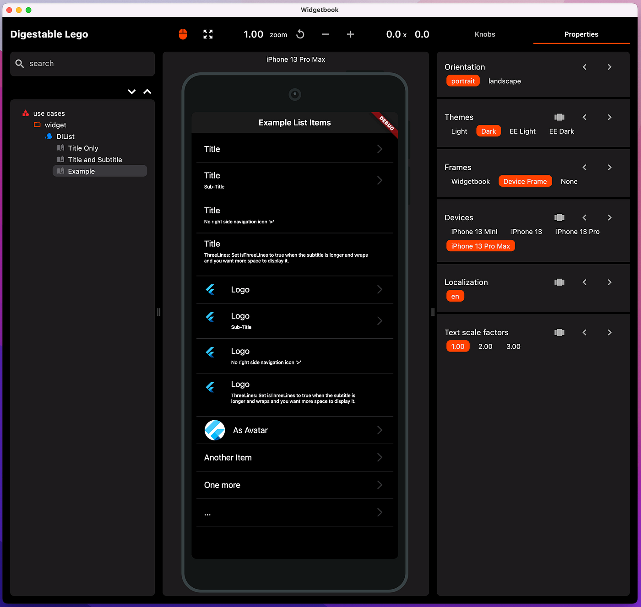
Task: Collapse the tree with the down chevron
Action: (x=132, y=92)
